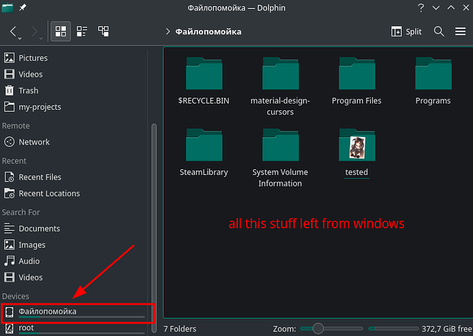This screenshot has width=473, height=336.
Task: Switch to Details tree view mode
Action: 103,31
